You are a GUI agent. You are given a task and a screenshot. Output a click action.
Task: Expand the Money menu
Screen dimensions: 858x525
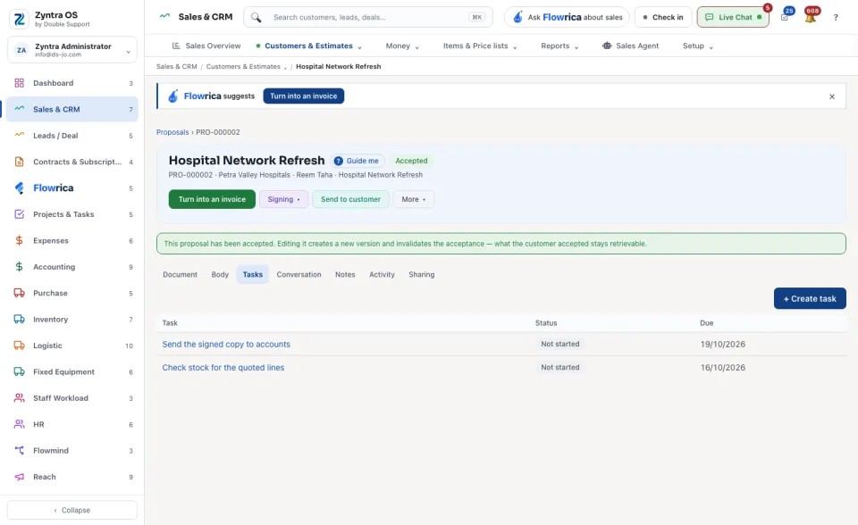click(x=402, y=46)
